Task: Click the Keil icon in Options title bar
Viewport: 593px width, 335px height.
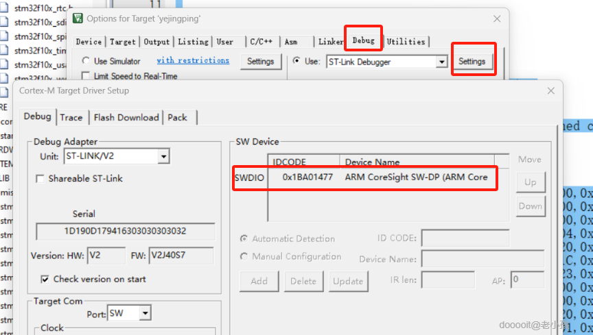Action: point(78,18)
